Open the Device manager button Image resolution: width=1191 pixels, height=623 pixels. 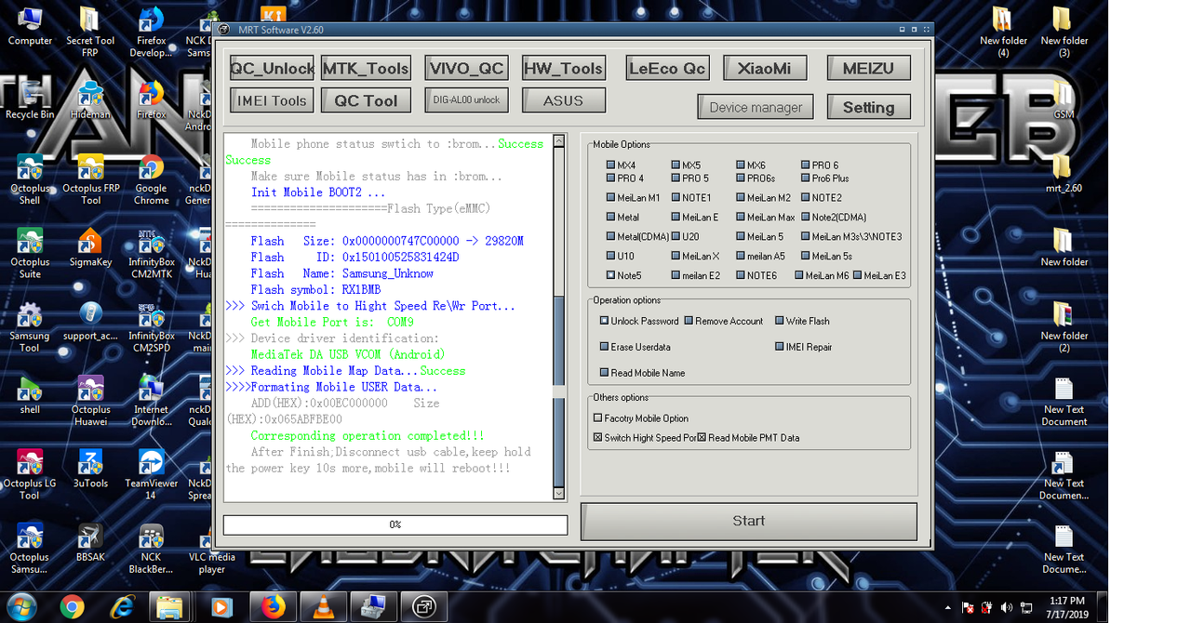(x=756, y=107)
